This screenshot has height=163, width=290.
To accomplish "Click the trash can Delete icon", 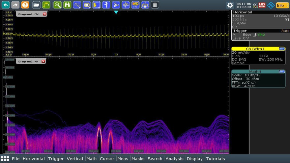I will click(x=155, y=5).
